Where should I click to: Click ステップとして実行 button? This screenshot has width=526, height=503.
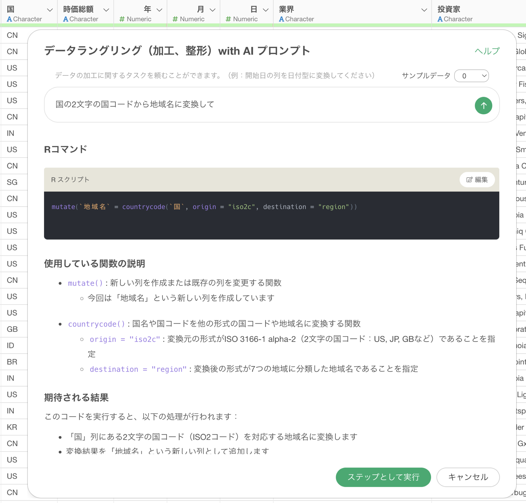point(383,477)
